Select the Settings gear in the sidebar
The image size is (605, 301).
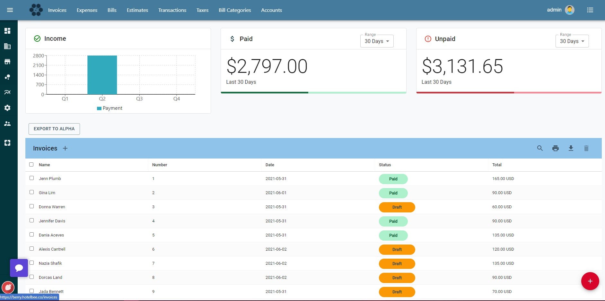coord(7,107)
